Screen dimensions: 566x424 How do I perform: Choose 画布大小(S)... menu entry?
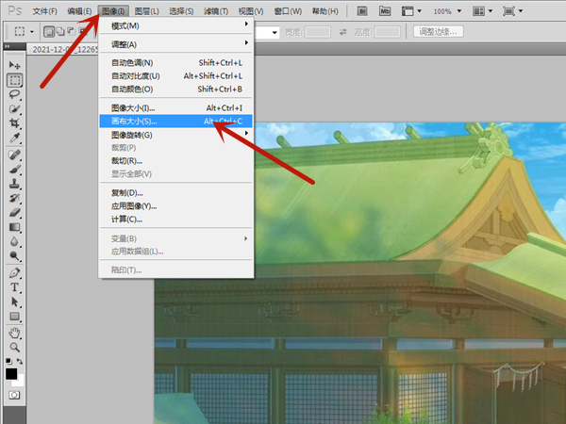[176, 122]
